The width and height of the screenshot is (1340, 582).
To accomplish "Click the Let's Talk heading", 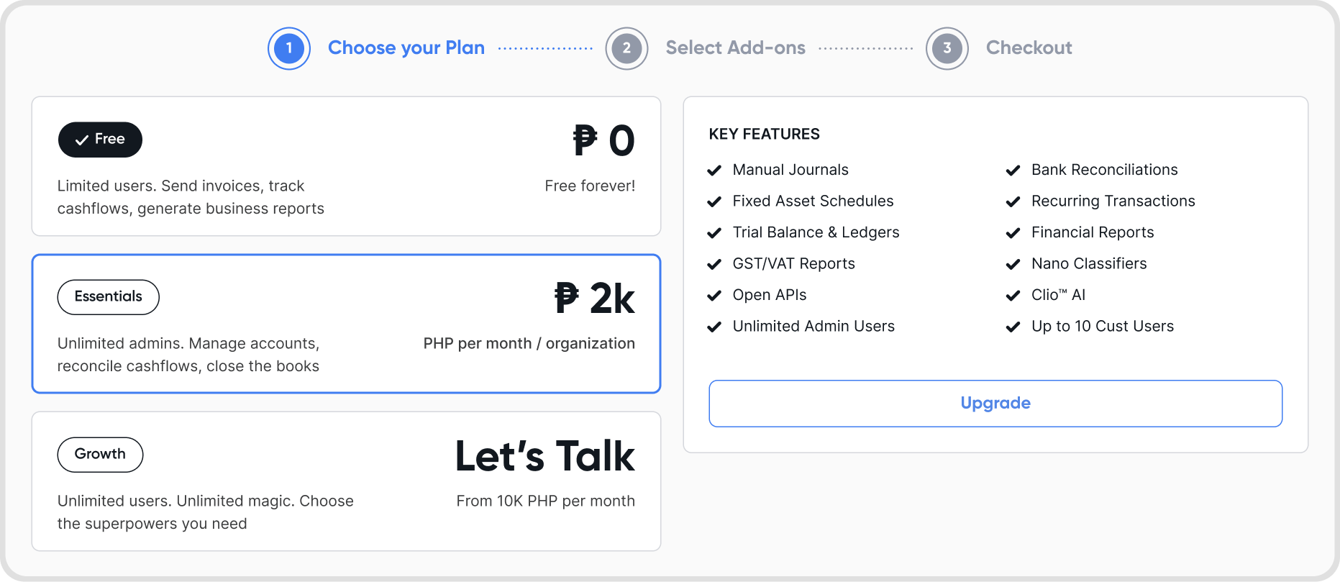I will point(544,456).
